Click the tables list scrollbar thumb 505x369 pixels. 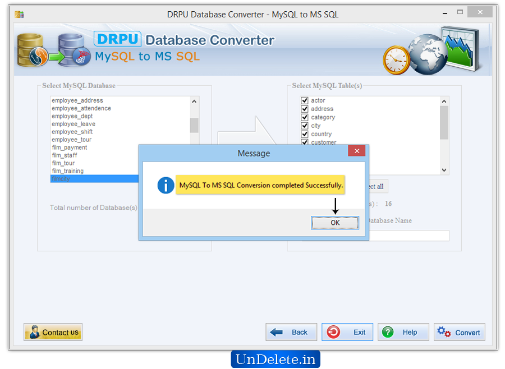pyautogui.click(x=444, y=123)
